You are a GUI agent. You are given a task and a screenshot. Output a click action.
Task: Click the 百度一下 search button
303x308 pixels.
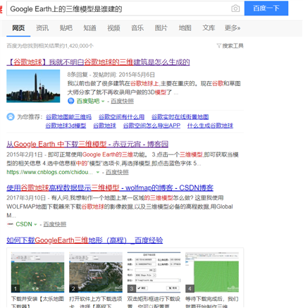click(x=266, y=8)
